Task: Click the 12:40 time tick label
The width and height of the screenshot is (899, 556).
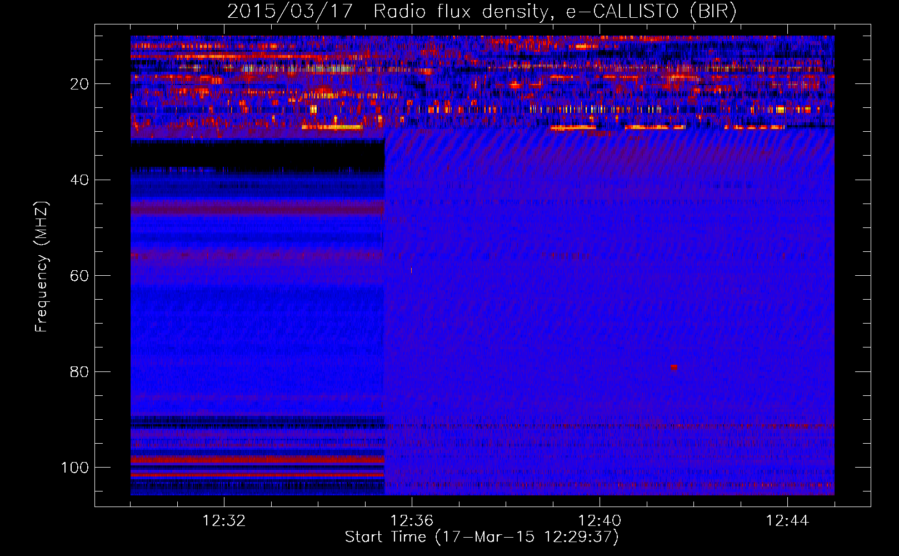Action: [x=600, y=521]
